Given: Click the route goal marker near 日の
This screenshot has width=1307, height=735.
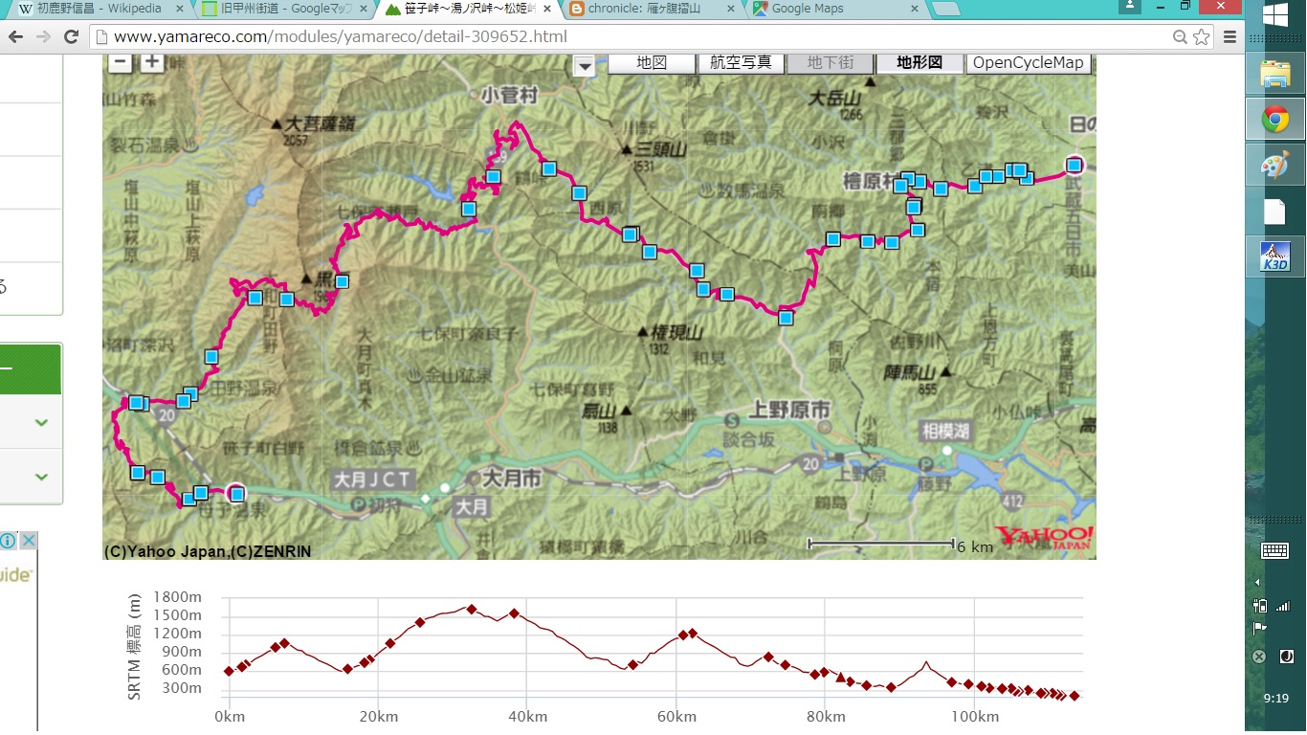Looking at the screenshot, I should click(1074, 165).
